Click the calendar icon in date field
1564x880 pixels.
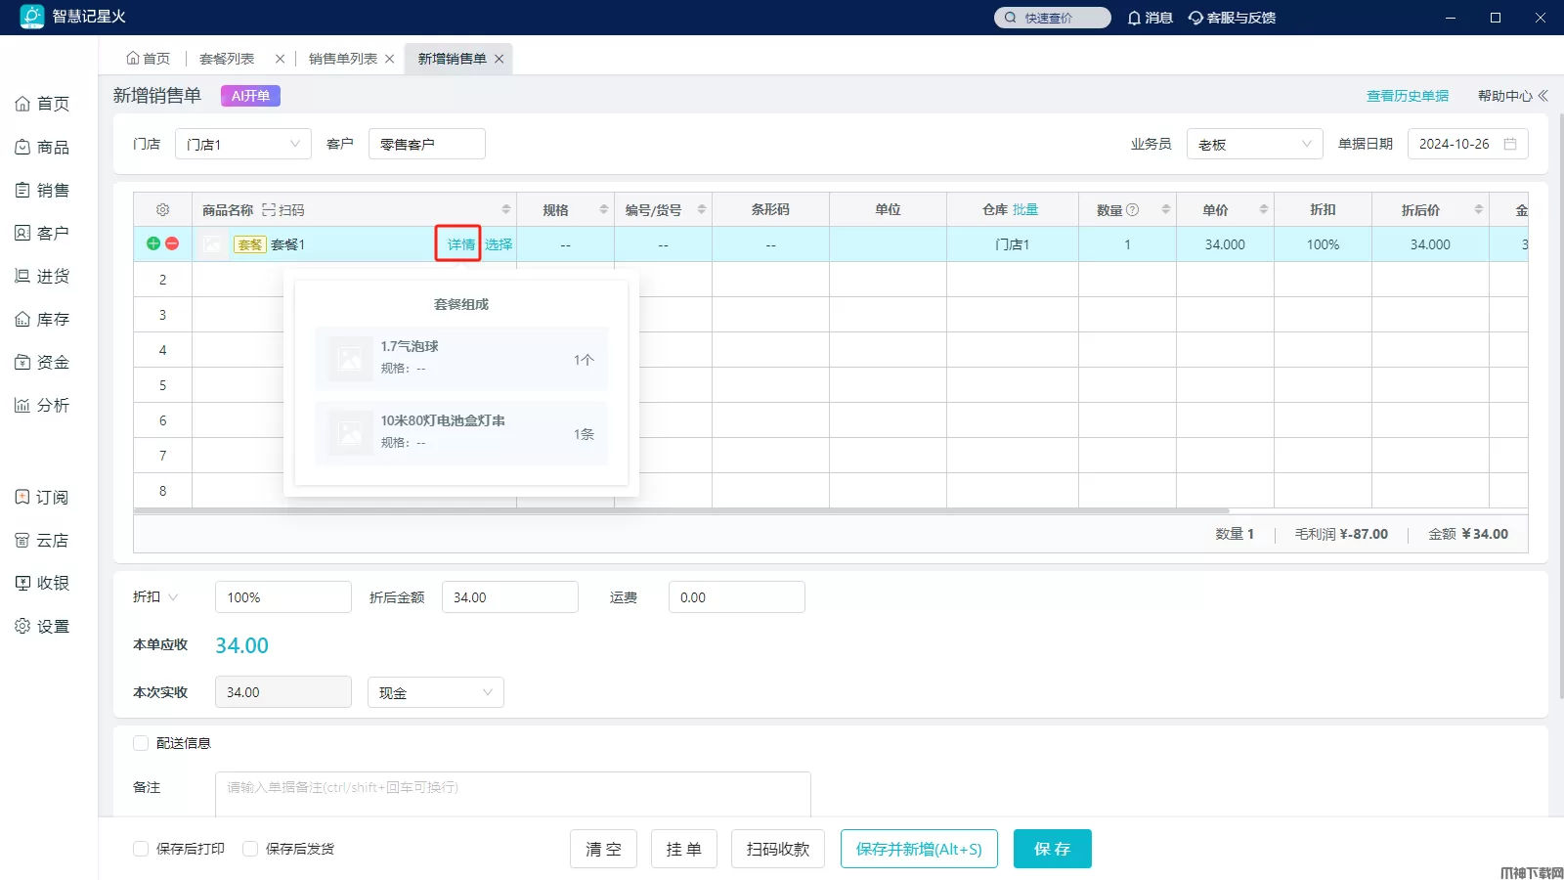(1510, 144)
